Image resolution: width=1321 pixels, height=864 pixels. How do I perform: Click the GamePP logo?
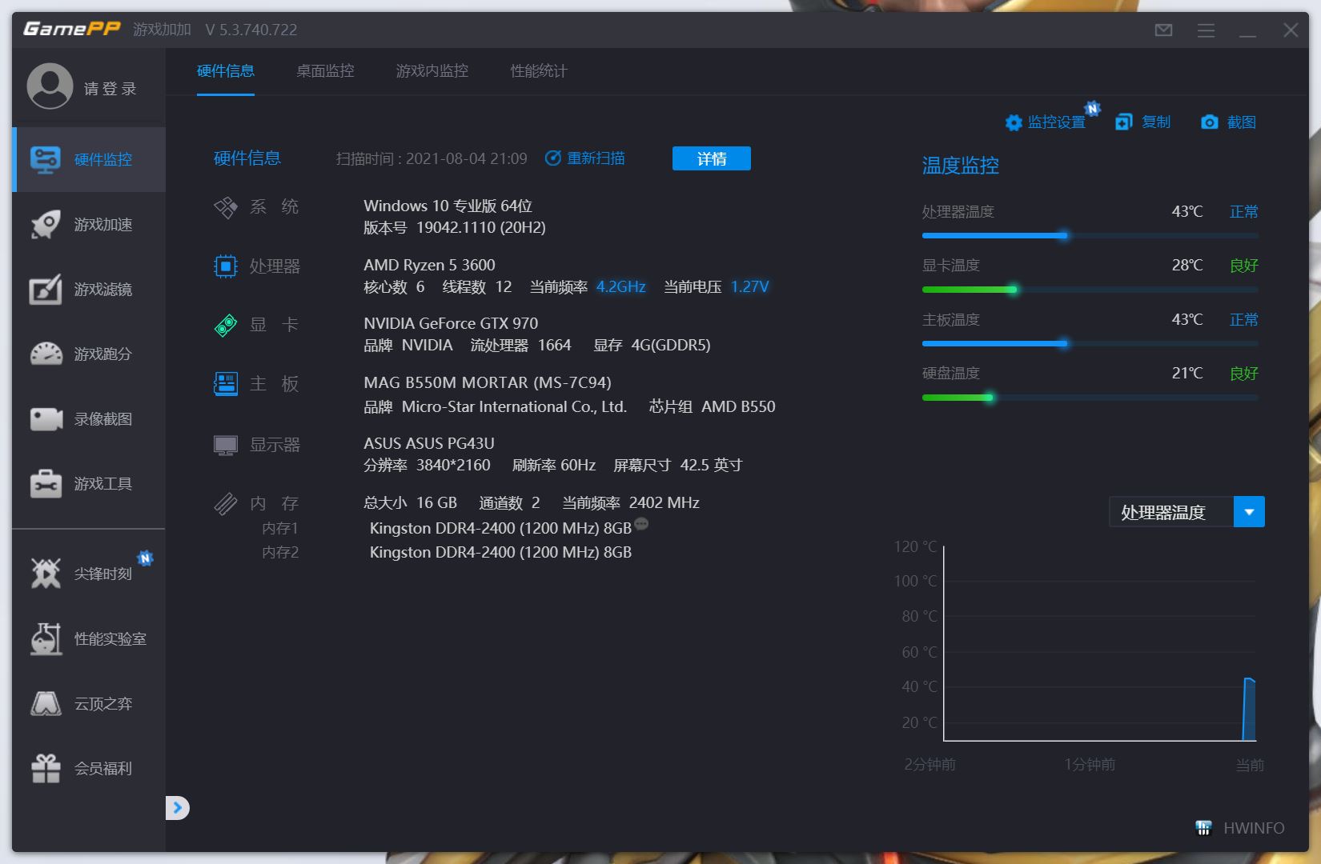click(x=71, y=30)
